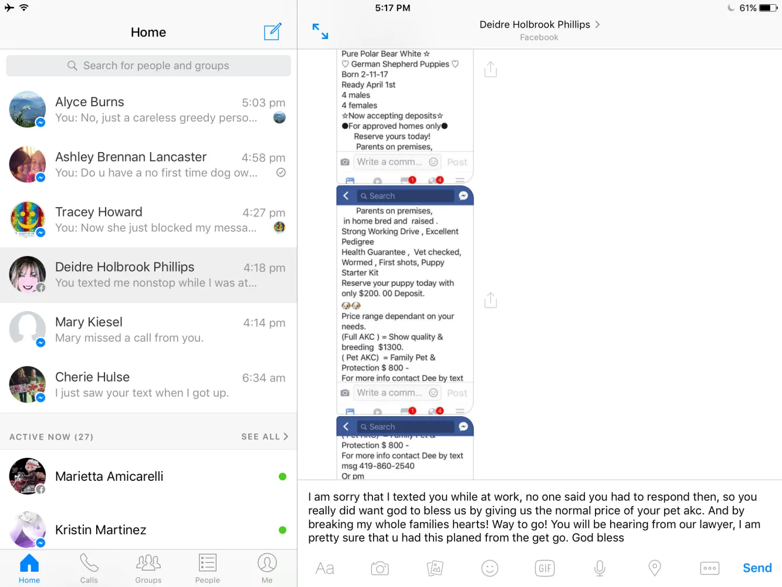Tap the Do Not Disturb moon icon
Image resolution: width=782 pixels, height=587 pixels.
[x=731, y=8]
